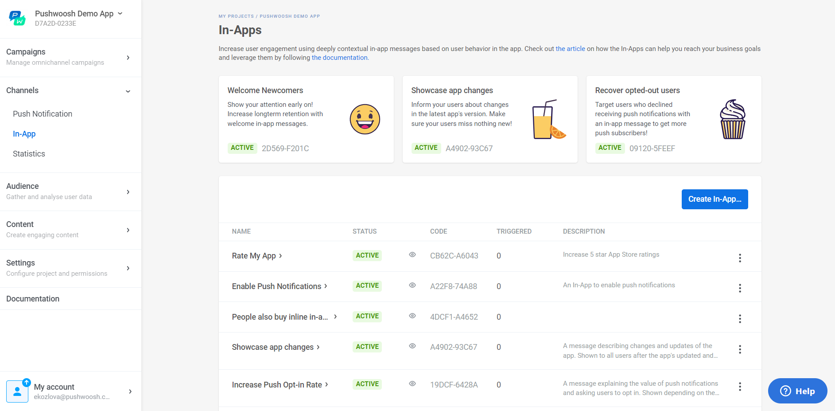835x411 pixels.
Task: Toggle preview eye for People also buy in-app
Action: pyautogui.click(x=412, y=316)
